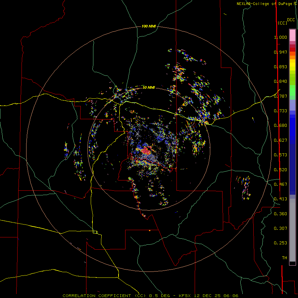298x298 pixels.
Task: Click the 0.360 scale value
Action: coord(280,214)
